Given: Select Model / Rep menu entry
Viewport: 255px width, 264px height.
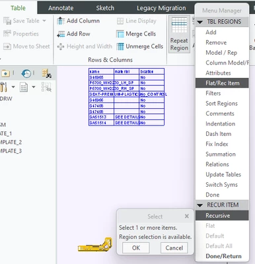Looking at the screenshot, I should click(x=222, y=53).
